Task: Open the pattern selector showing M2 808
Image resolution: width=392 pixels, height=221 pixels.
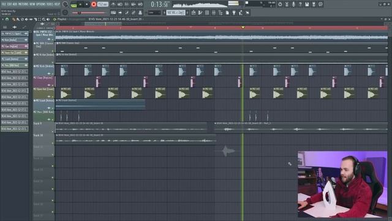Action: [x=176, y=12]
